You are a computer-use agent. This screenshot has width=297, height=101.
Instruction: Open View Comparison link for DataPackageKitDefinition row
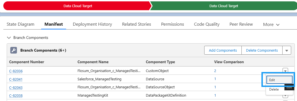point(215,95)
